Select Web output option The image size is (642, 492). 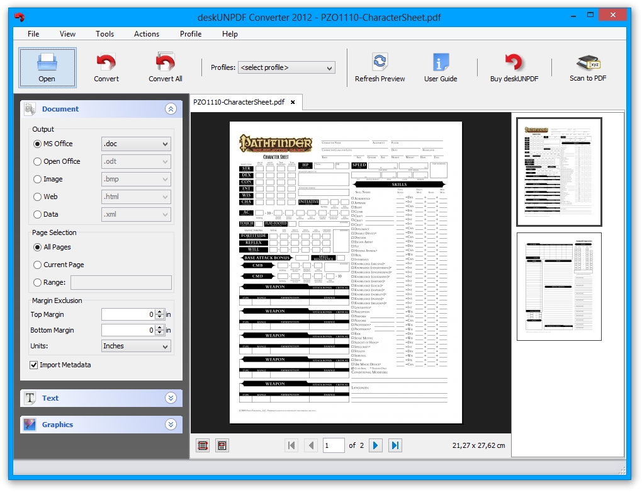(45, 197)
